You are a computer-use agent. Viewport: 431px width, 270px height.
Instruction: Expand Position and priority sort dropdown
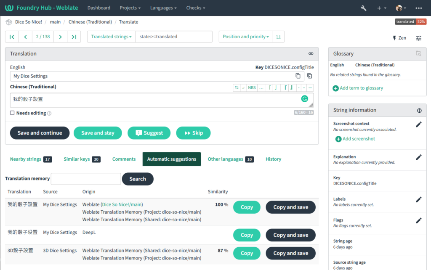click(246, 37)
